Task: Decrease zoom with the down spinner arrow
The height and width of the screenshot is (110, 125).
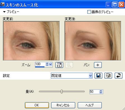Action: click(47, 65)
